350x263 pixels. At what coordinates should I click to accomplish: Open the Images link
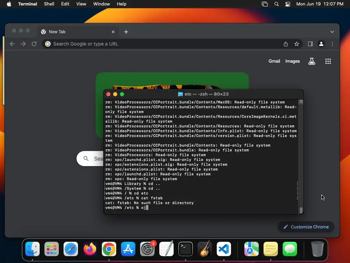tap(293, 61)
